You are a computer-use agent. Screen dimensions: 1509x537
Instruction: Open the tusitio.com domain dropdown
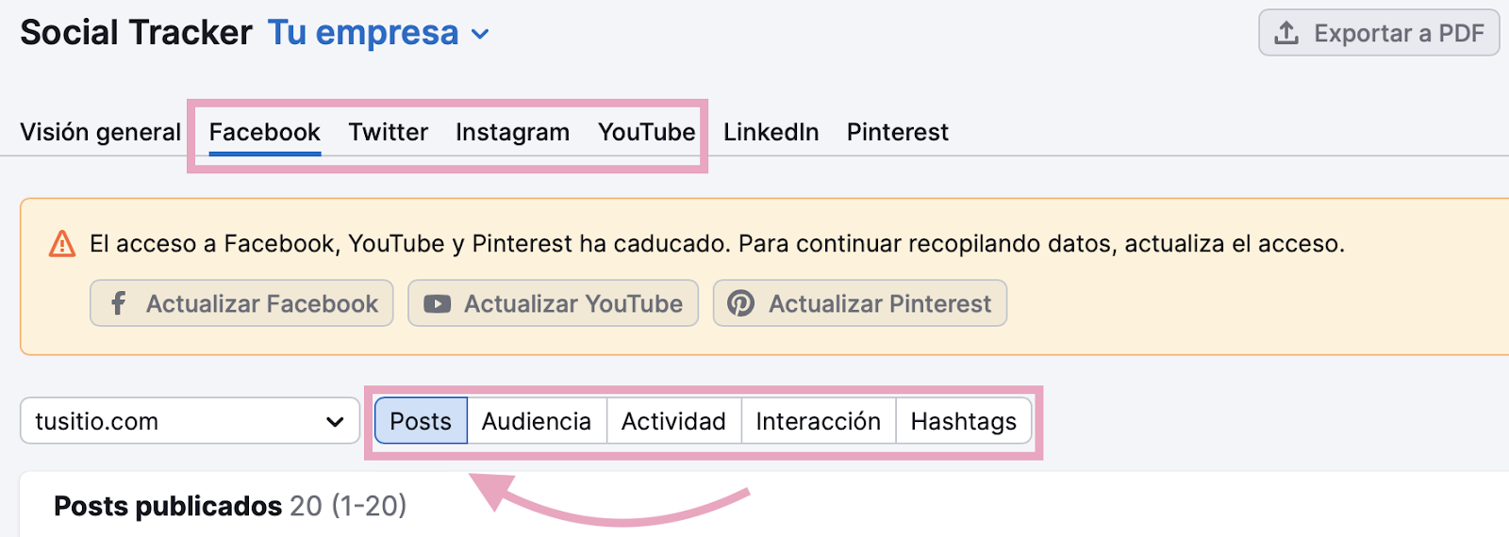point(190,420)
